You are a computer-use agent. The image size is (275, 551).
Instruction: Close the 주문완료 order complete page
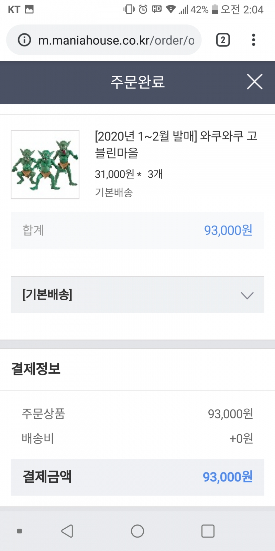tap(254, 82)
